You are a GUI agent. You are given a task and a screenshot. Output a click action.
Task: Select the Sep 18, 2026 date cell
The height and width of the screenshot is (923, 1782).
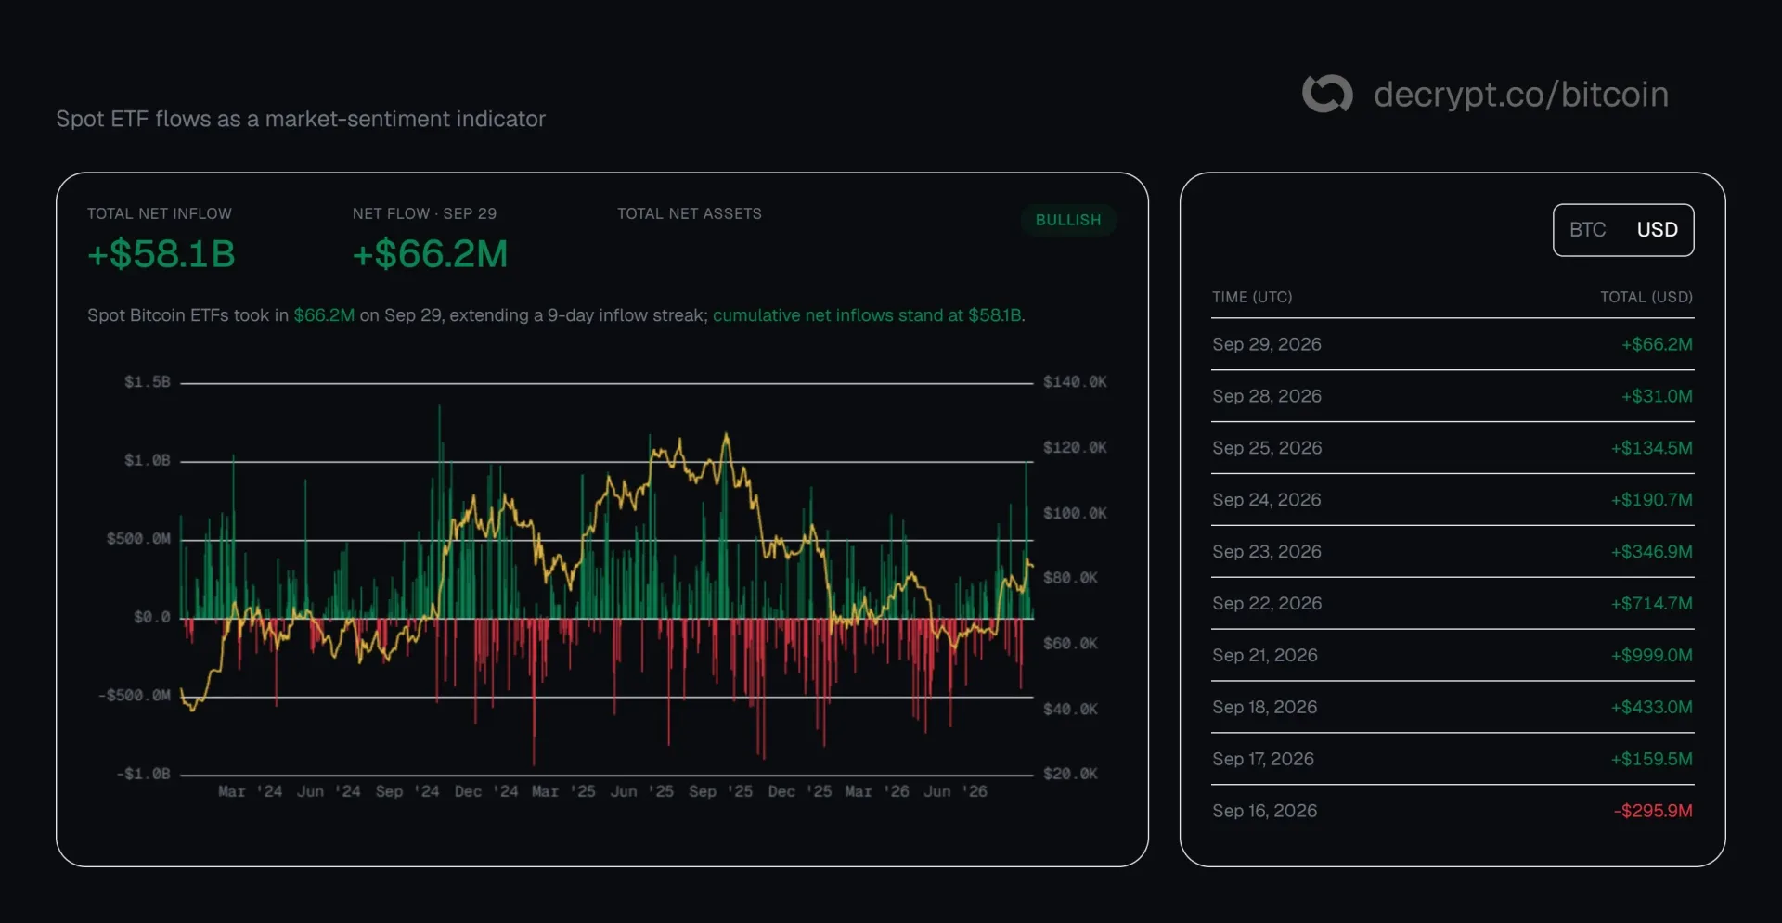(1265, 708)
